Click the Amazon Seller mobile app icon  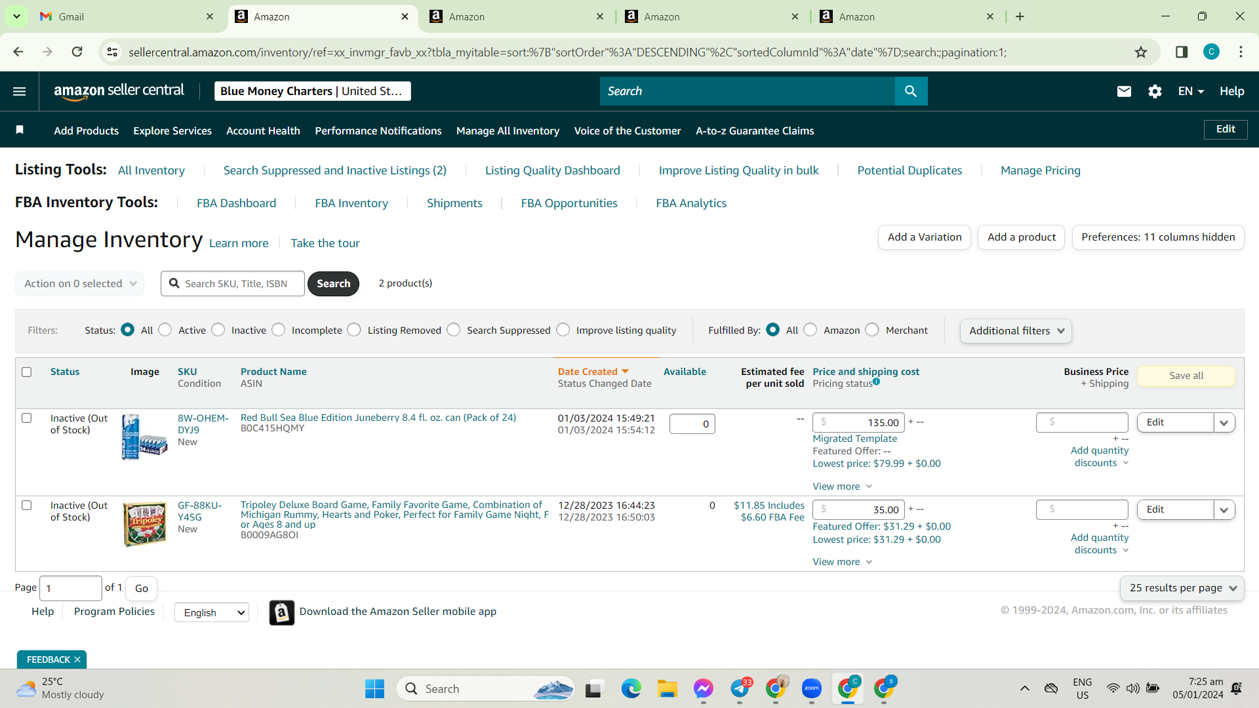pos(281,612)
